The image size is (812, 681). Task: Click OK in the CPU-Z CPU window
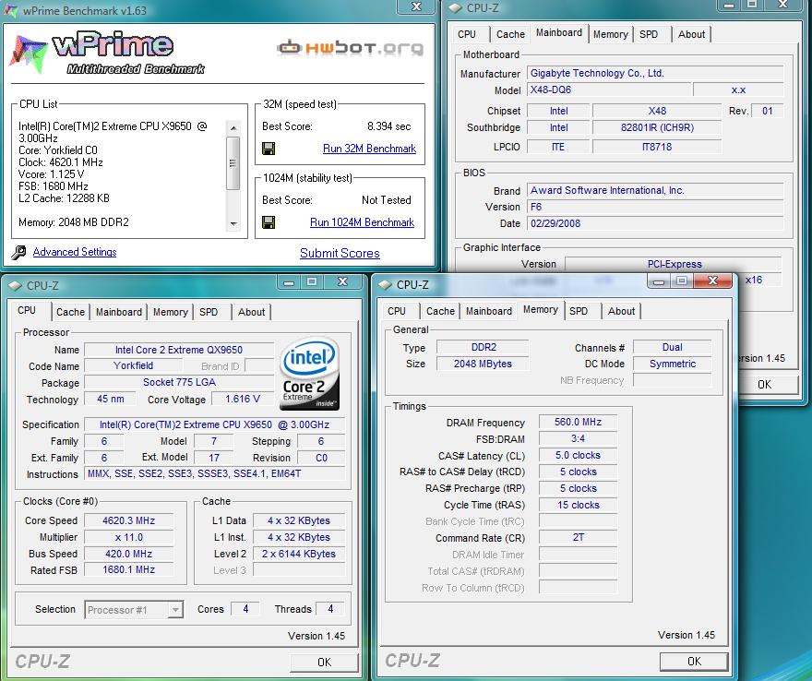click(324, 663)
